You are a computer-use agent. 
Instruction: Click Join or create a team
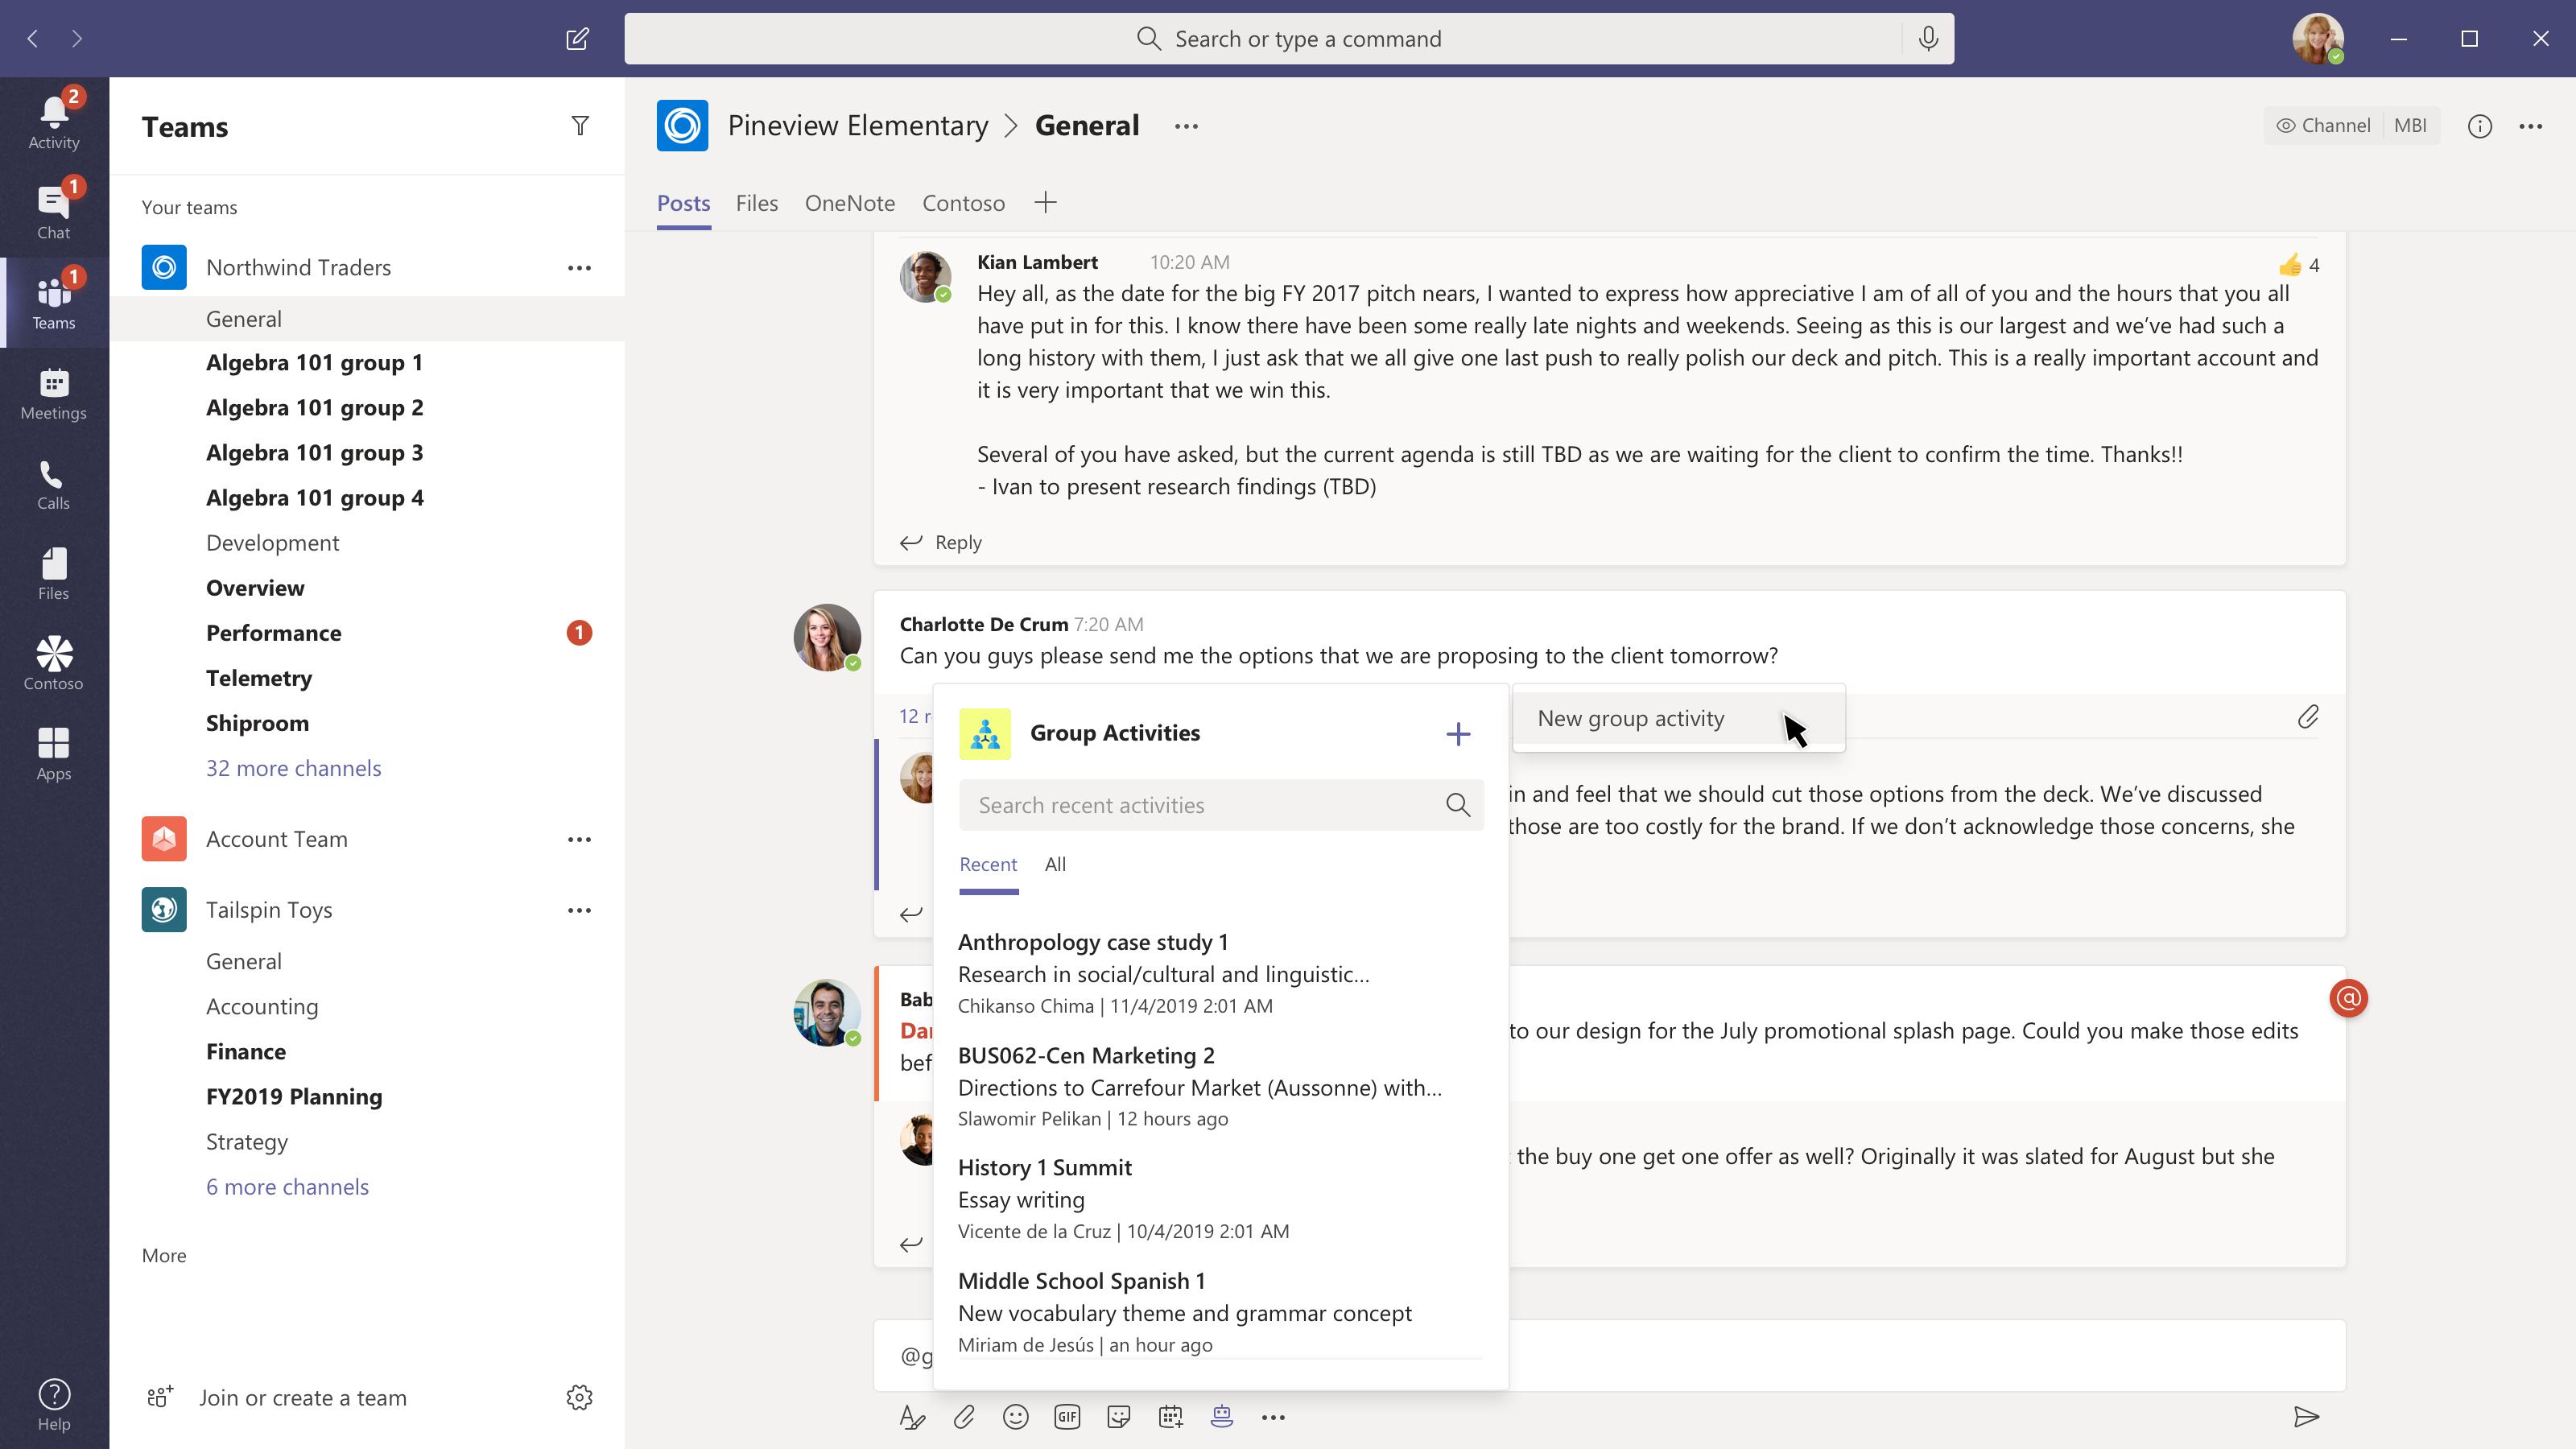302,1397
